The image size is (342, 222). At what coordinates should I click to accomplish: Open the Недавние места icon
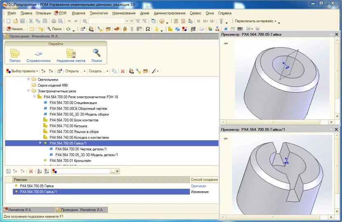[71, 55]
